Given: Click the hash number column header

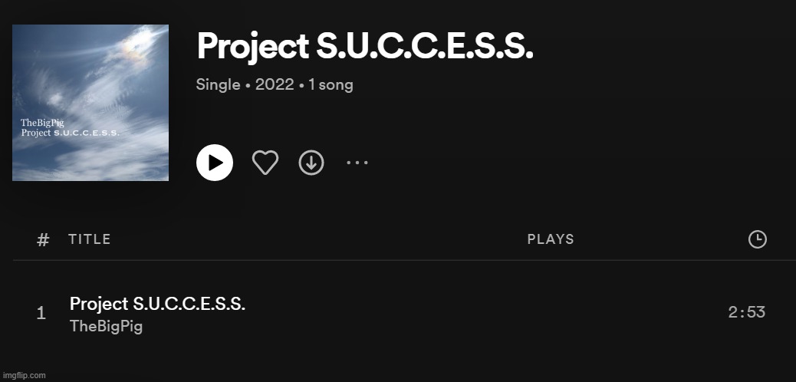Looking at the screenshot, I should point(43,240).
